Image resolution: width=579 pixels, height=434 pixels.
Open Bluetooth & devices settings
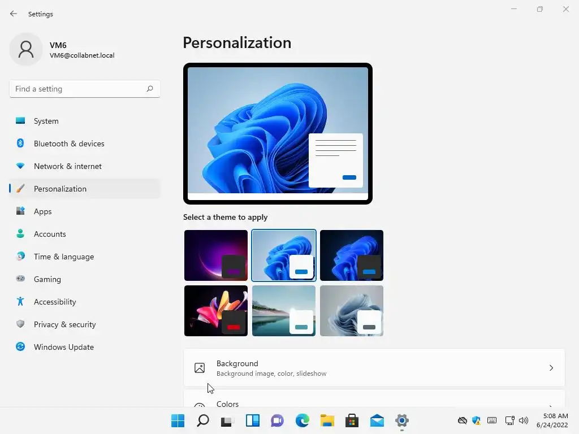click(85, 144)
